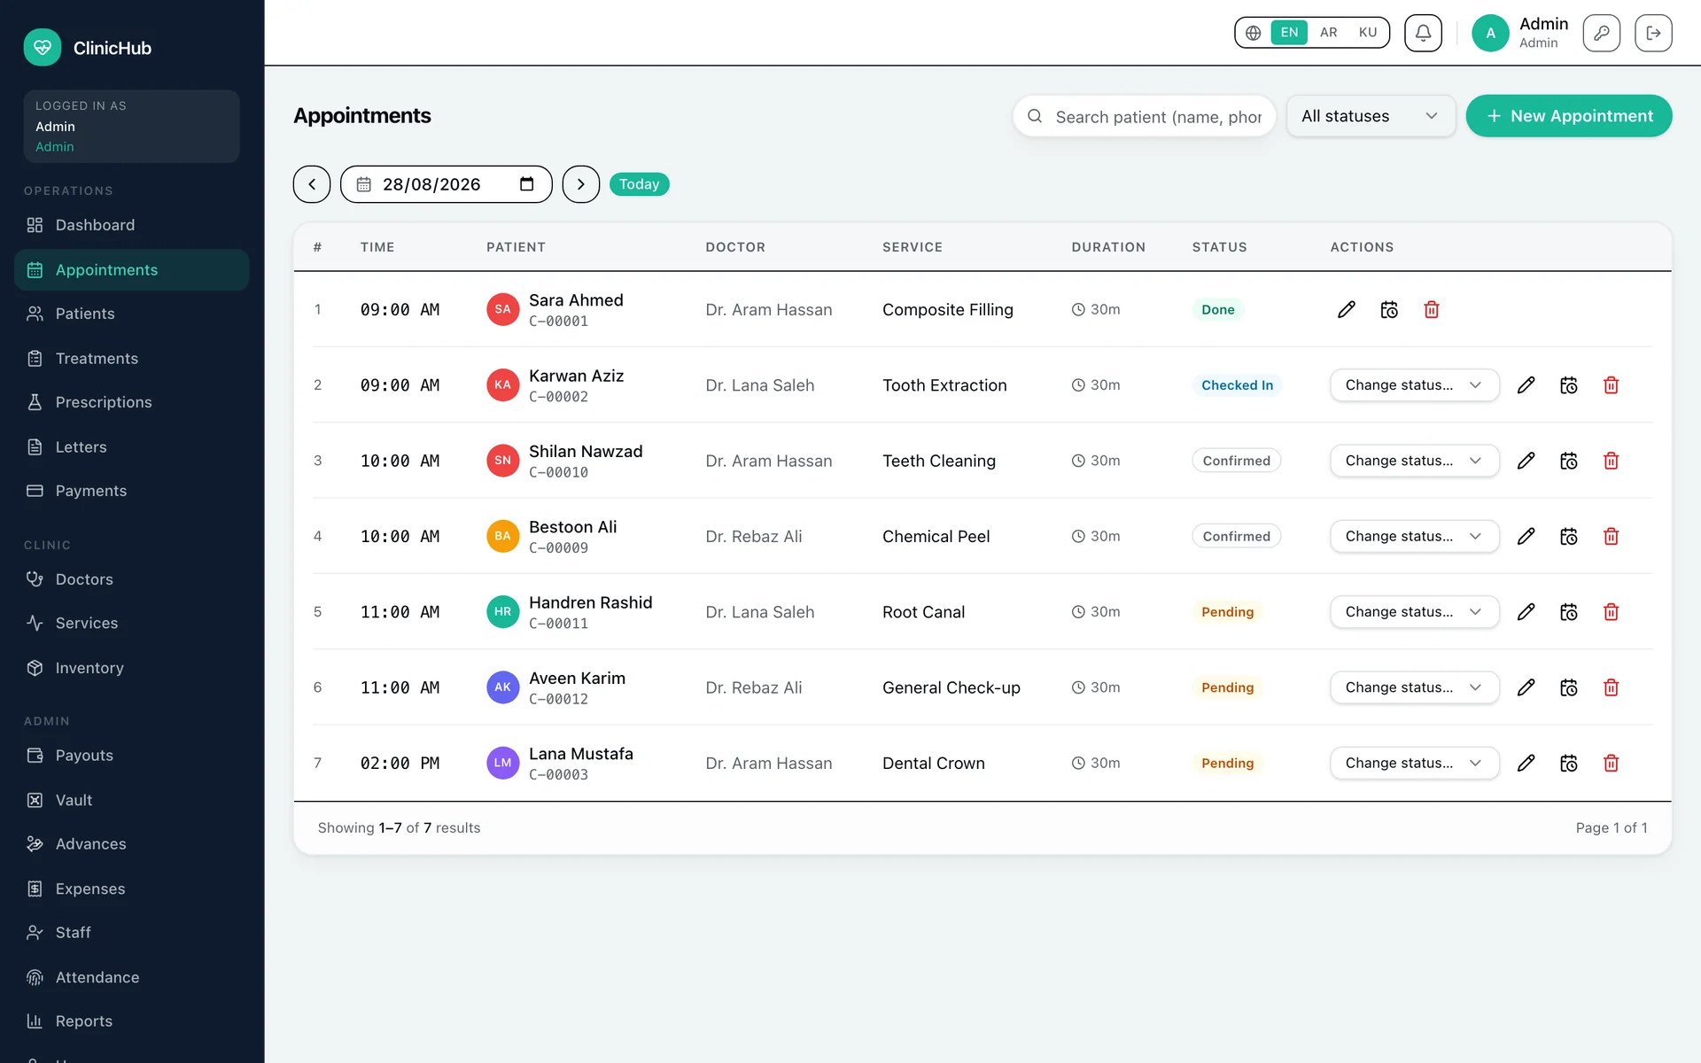The height and width of the screenshot is (1063, 1701).
Task: Open Payouts in Admin section
Action: point(132,756)
